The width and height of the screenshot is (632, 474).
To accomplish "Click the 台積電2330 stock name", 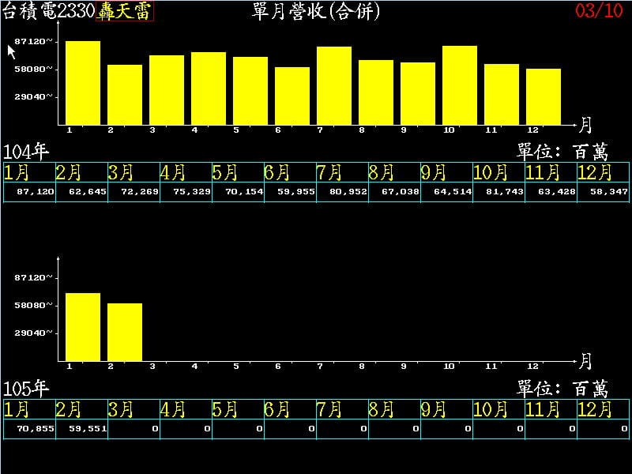I will tap(49, 11).
